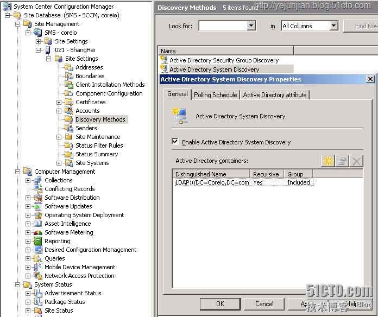Open properties of selected container

click(342, 161)
